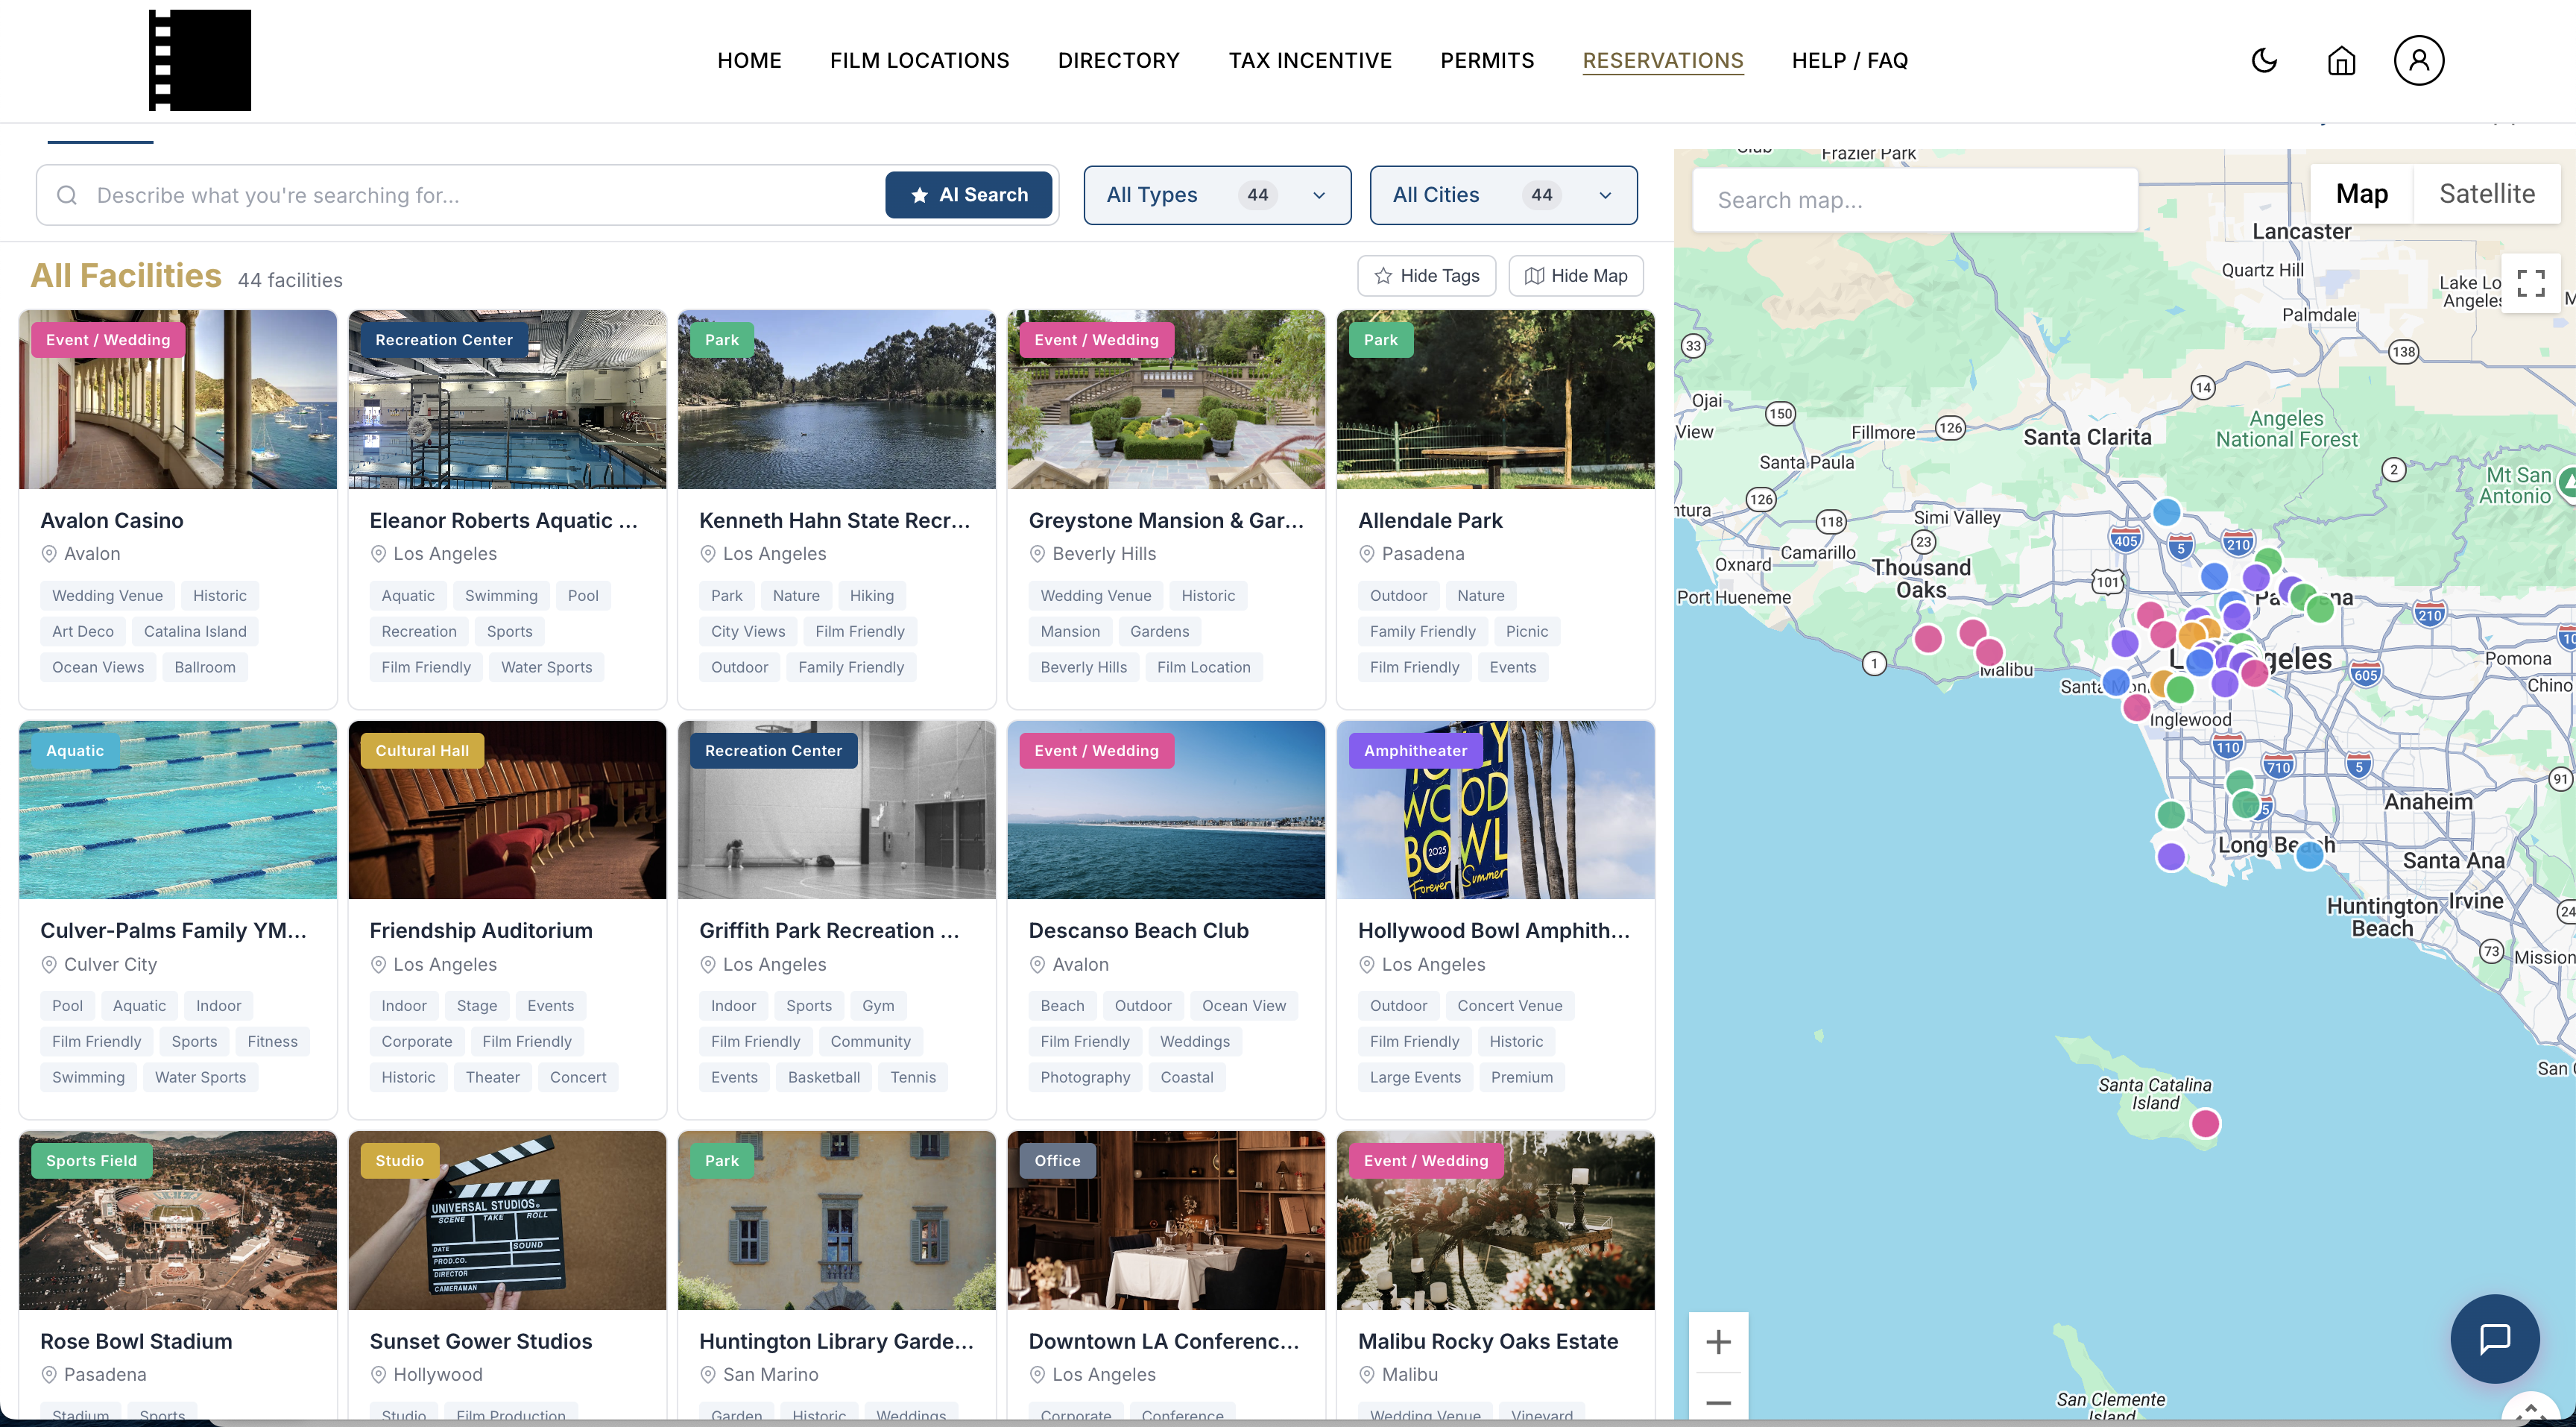The height and width of the screenshot is (1427, 2576).
Task: Click the Coastal tag on Descanso Beach Club
Action: coord(1186,1077)
